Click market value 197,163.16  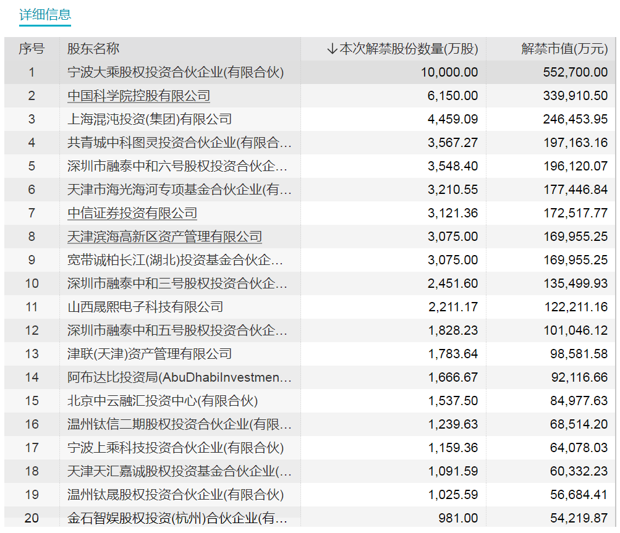575,143
